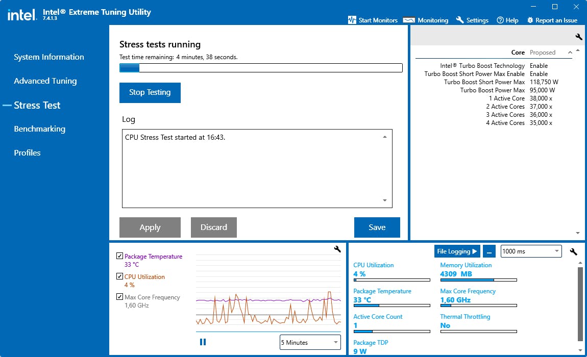The height and width of the screenshot is (357, 587).
Task: Select Stress Test in sidebar
Action: (x=37, y=105)
